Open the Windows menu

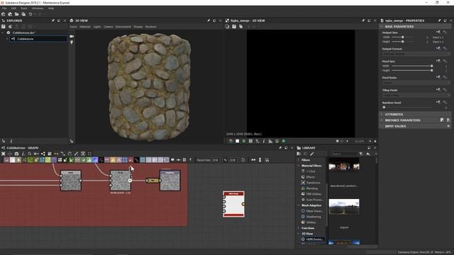(38, 8)
